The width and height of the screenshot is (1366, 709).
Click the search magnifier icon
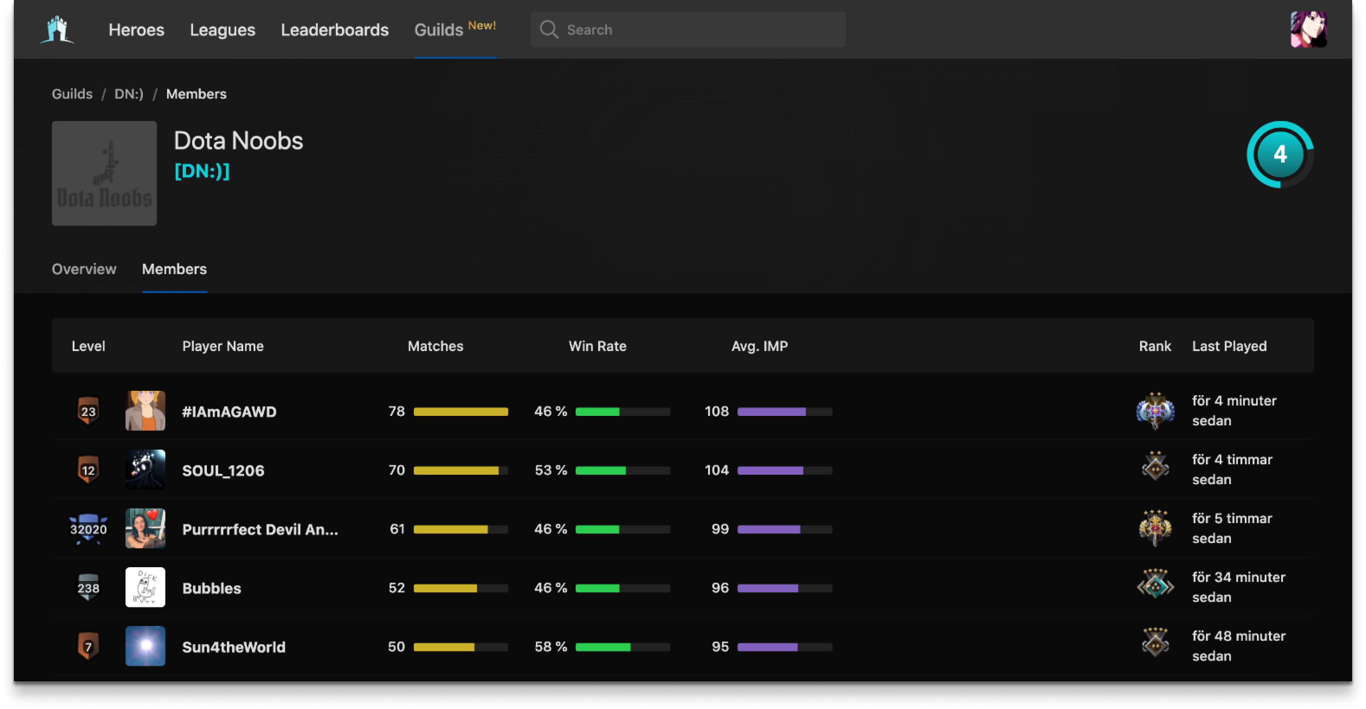pos(549,30)
